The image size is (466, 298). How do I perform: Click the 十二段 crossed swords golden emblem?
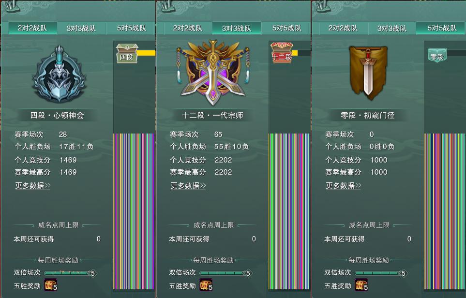212,73
